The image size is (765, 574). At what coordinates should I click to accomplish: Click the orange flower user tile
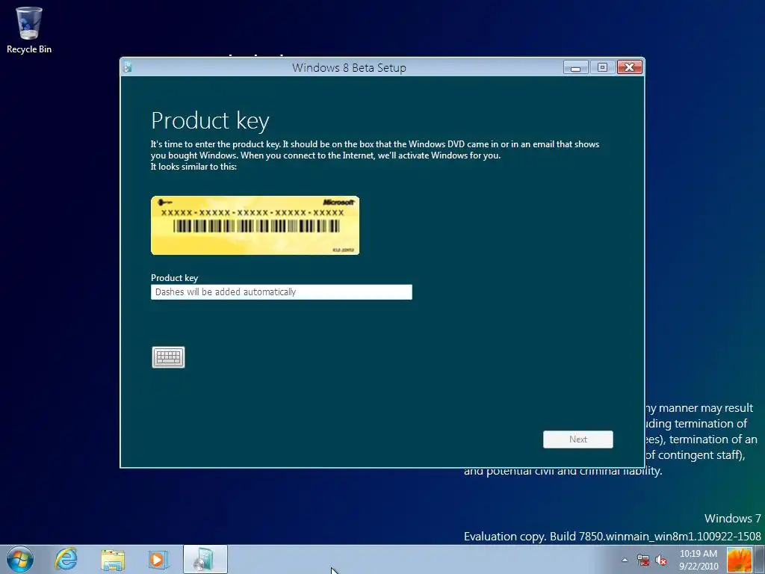[739, 560]
